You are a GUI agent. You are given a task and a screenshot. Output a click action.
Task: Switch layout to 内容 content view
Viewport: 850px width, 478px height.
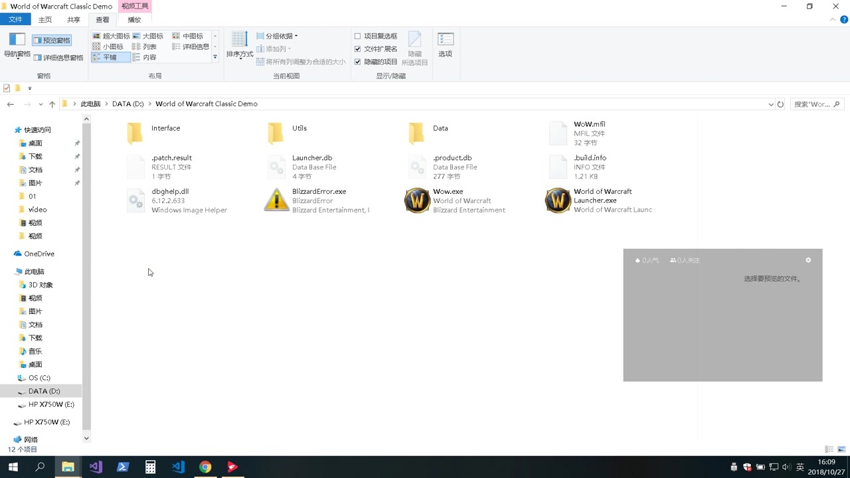pos(144,57)
